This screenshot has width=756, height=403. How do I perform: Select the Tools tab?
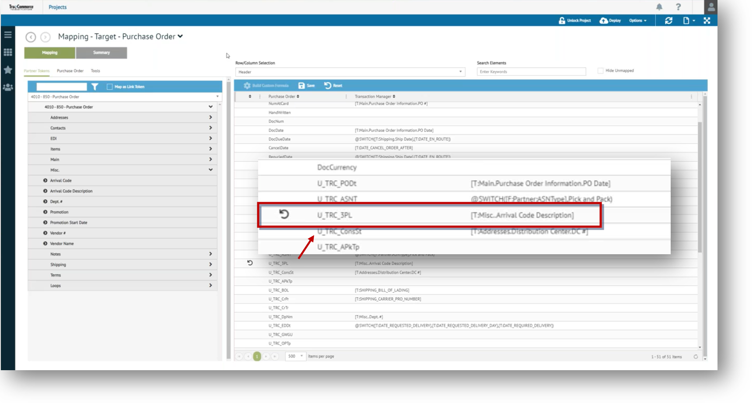[x=95, y=71]
